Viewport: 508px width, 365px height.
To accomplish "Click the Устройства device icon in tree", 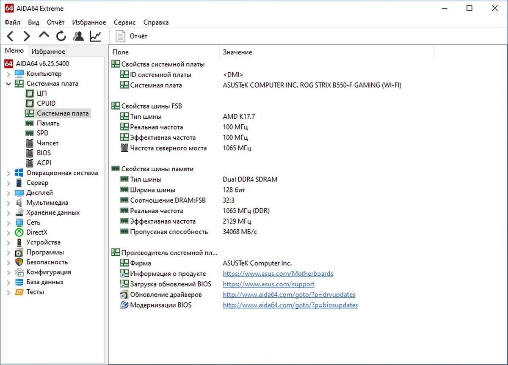I will click(x=19, y=242).
